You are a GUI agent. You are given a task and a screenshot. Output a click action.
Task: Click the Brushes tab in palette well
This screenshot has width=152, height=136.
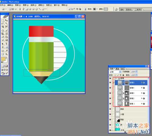pyautogui.click(x=122, y=9)
